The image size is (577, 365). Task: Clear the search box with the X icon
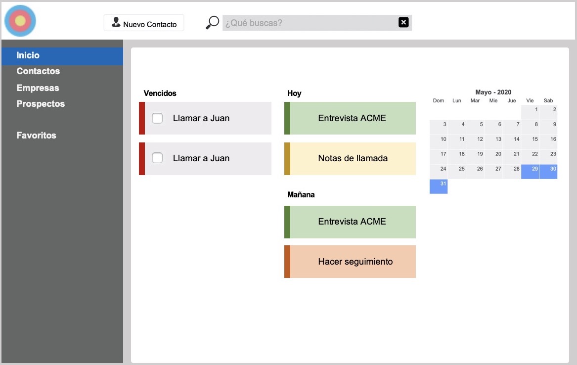(x=403, y=22)
